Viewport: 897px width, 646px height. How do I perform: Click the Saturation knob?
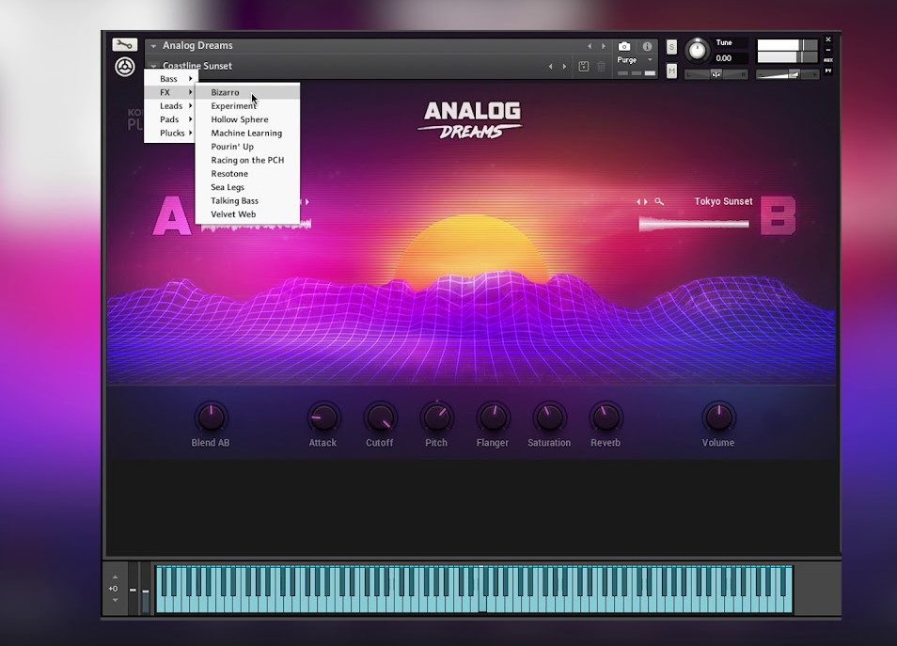coord(549,418)
